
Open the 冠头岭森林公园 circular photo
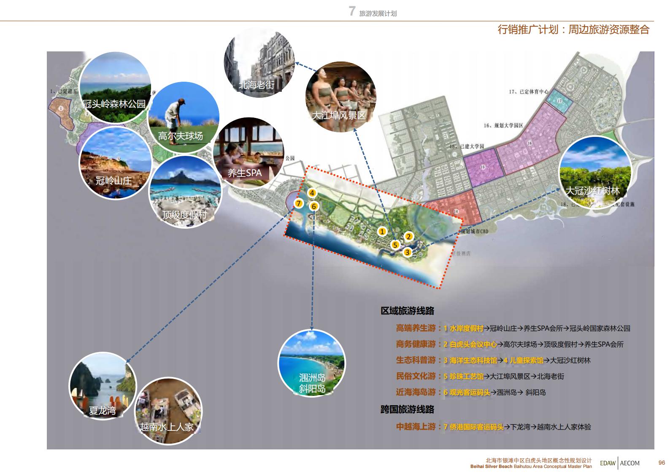tap(115, 88)
